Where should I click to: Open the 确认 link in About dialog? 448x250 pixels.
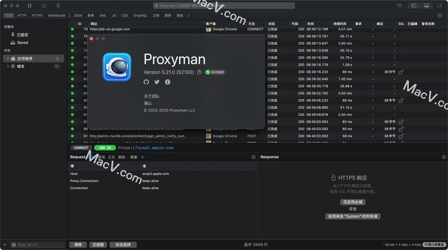[148, 103]
